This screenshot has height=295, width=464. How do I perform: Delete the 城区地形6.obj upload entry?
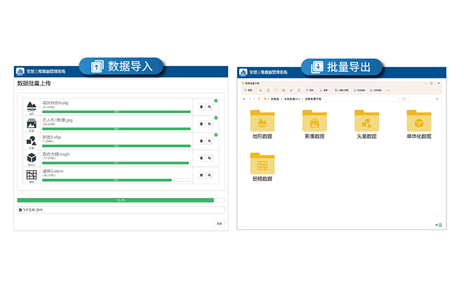click(x=201, y=107)
